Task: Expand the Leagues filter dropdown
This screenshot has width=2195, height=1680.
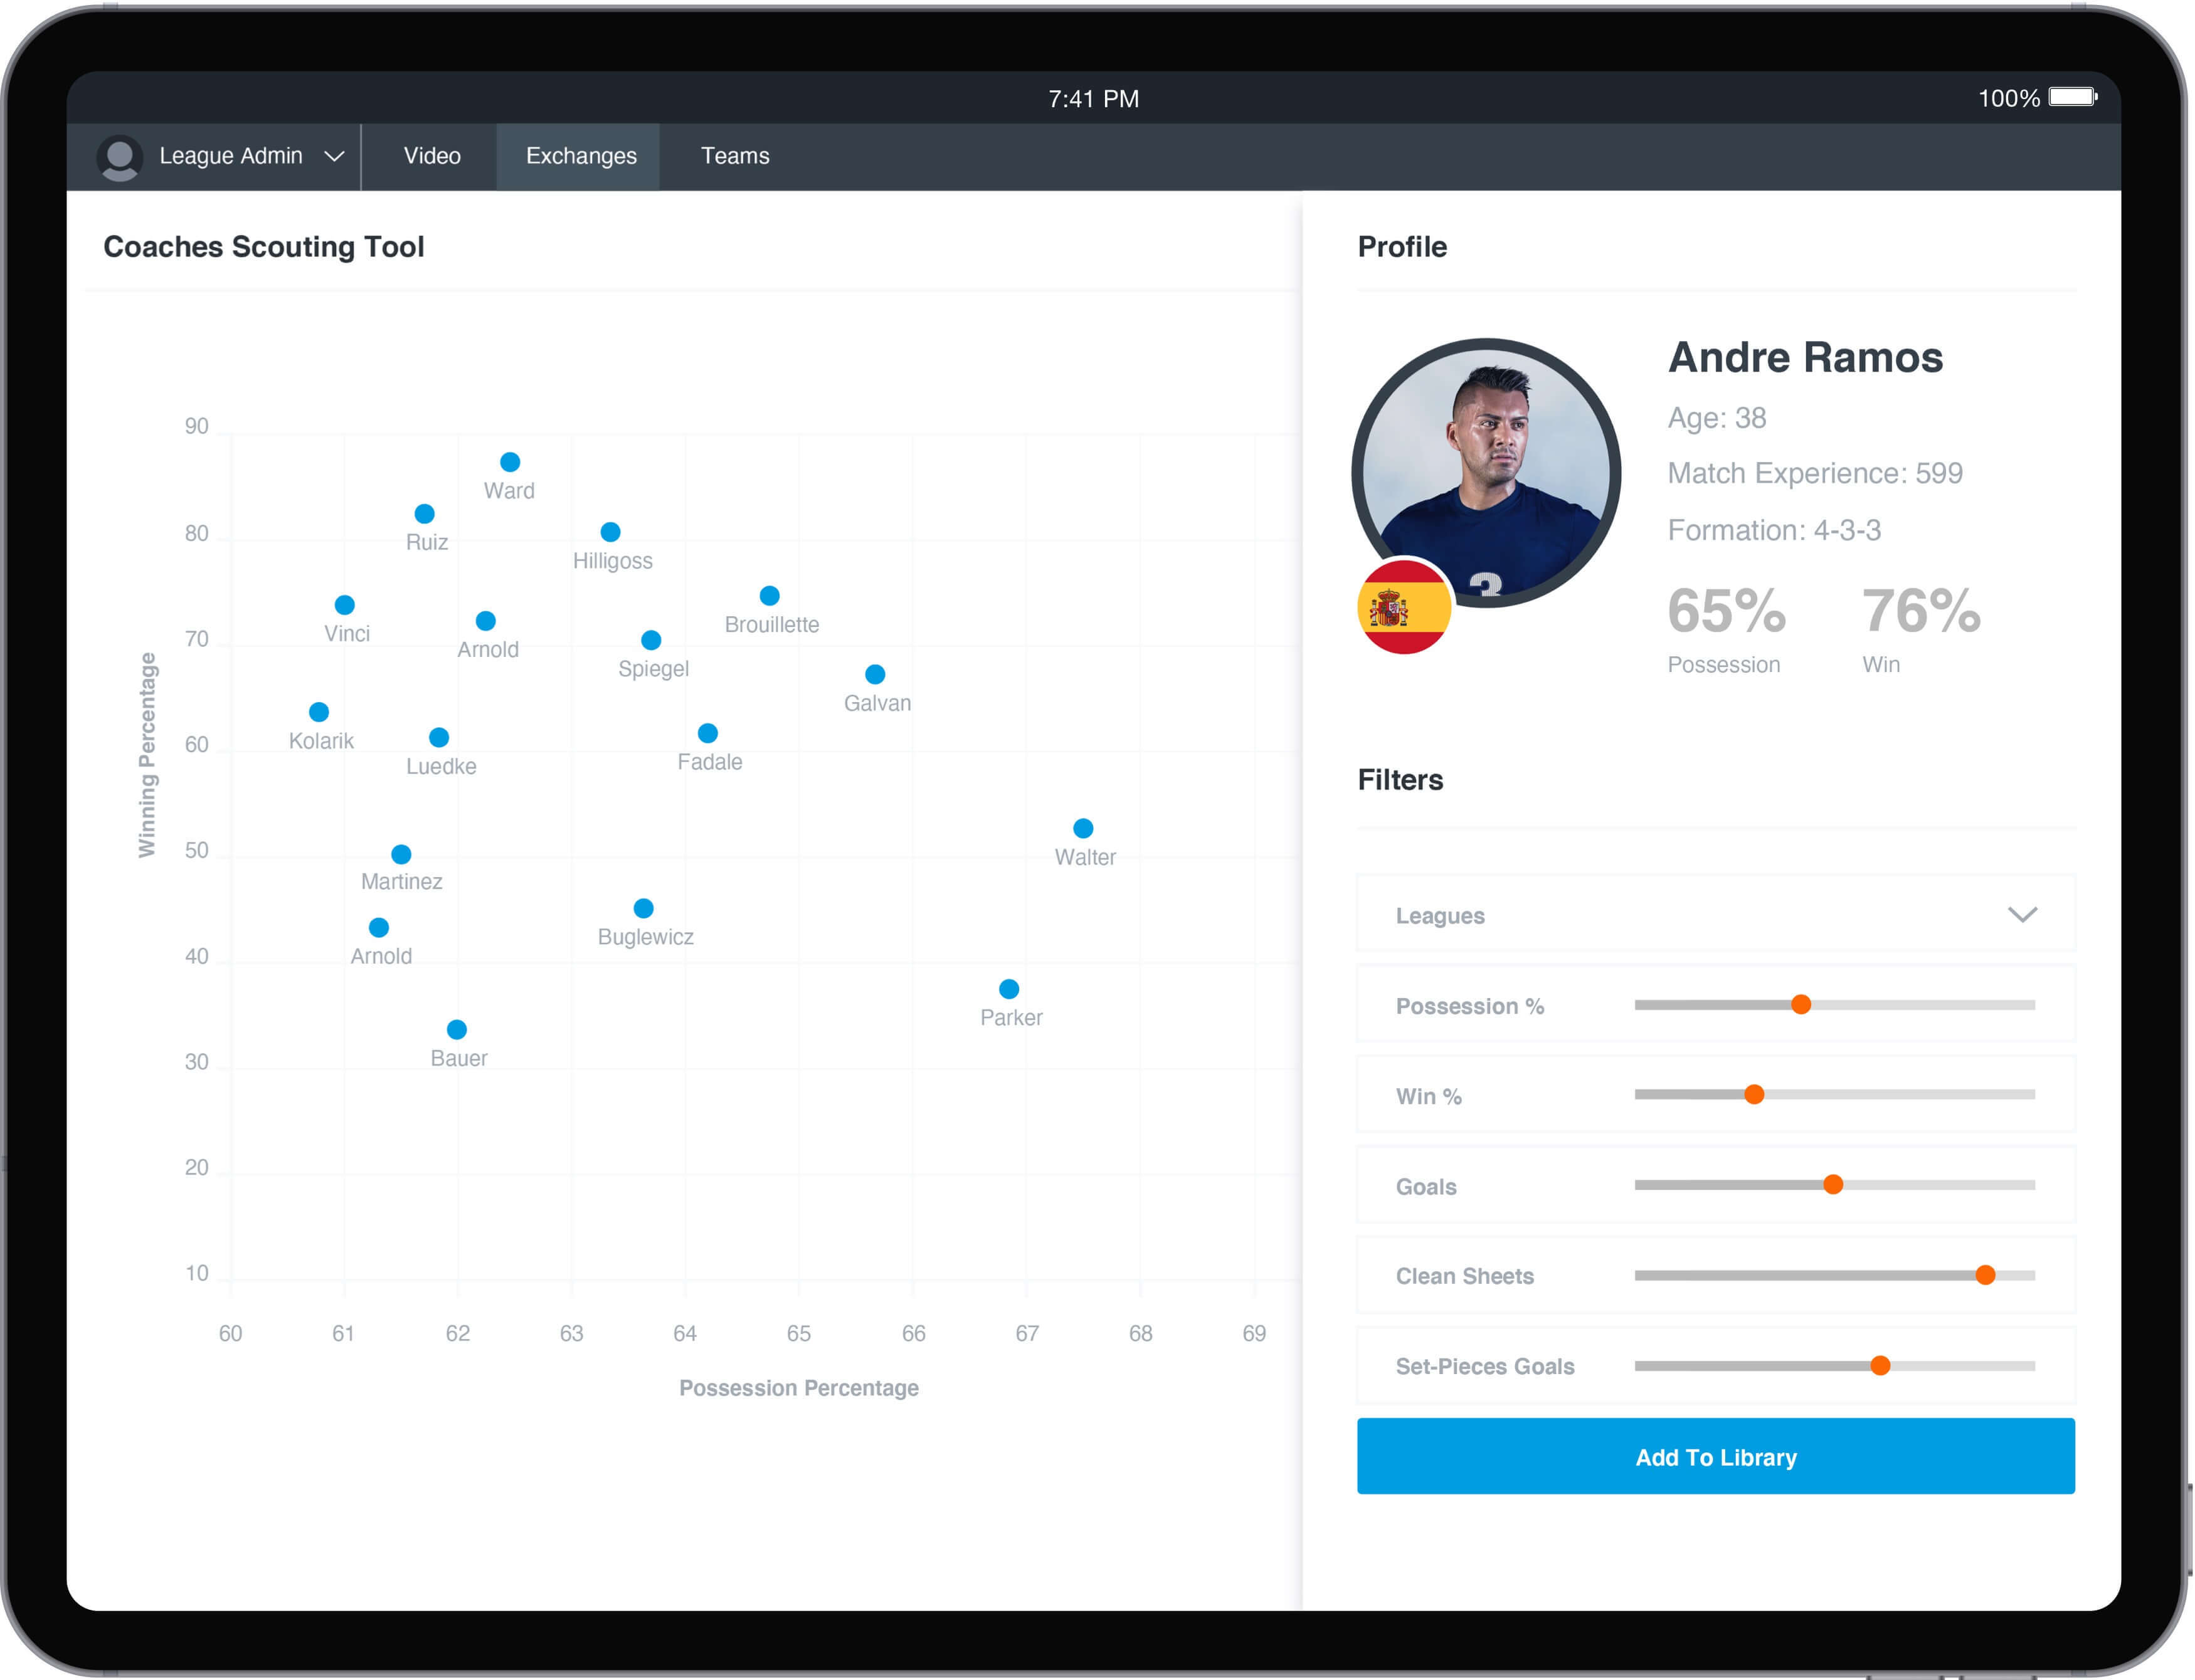Action: (1715, 915)
